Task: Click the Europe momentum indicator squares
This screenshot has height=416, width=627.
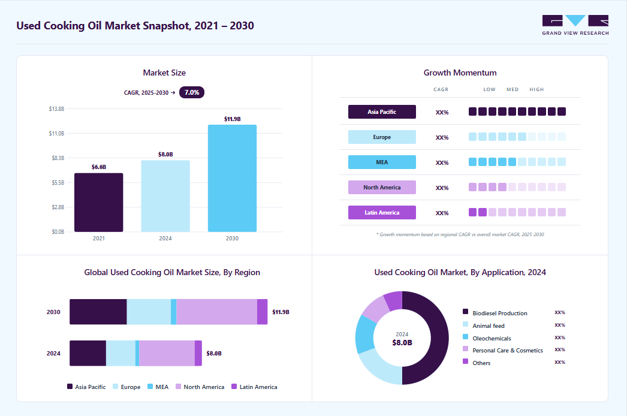Action: point(517,137)
